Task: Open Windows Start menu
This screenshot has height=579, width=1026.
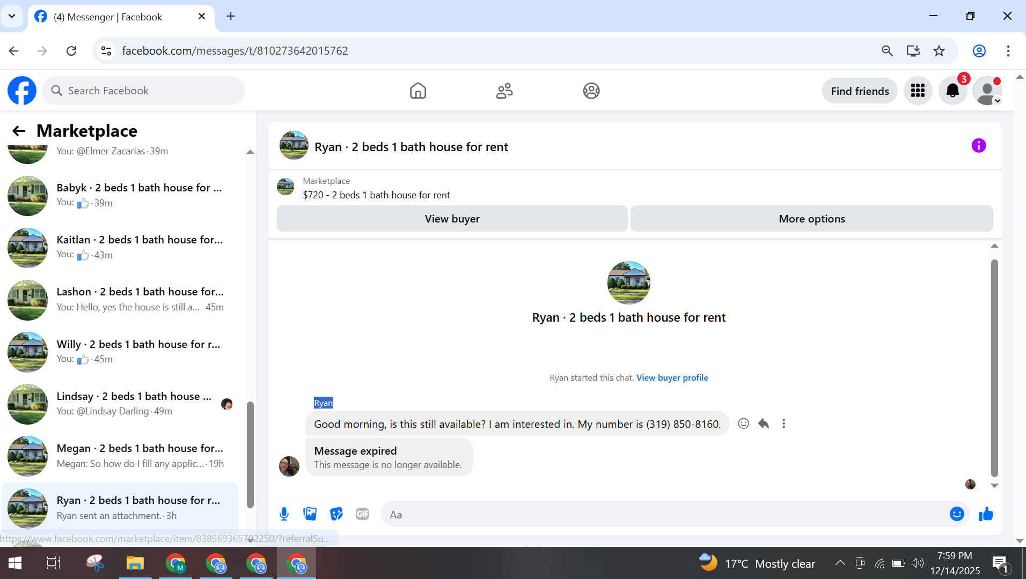Action: pyautogui.click(x=15, y=563)
